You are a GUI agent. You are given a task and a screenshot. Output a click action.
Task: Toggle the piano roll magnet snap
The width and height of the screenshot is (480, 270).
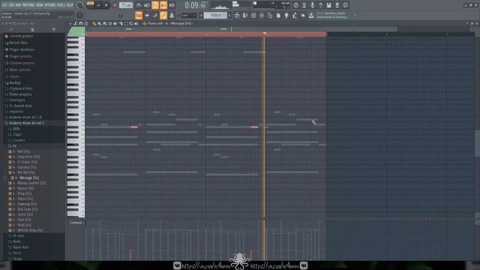pyautogui.click(x=81, y=23)
